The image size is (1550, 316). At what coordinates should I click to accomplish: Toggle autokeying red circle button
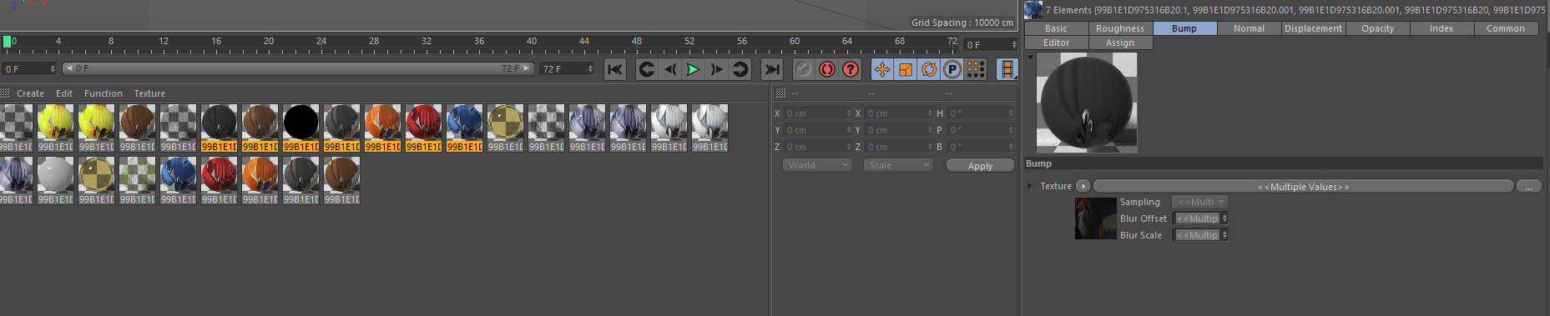click(x=827, y=69)
